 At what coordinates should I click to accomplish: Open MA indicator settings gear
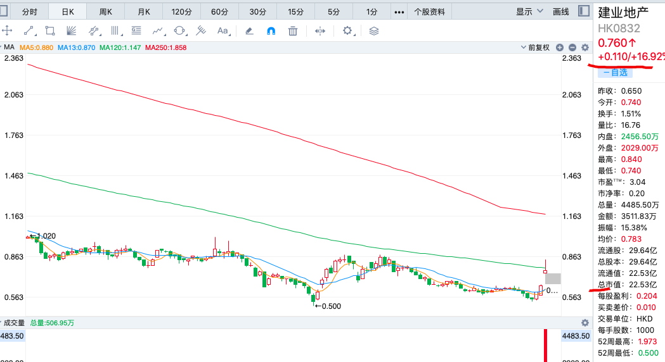585,48
